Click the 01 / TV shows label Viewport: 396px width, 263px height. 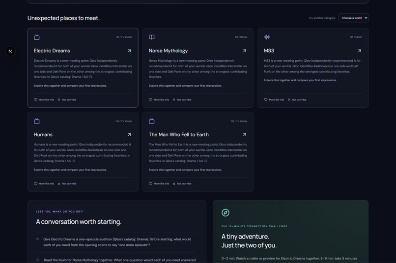[x=124, y=37]
